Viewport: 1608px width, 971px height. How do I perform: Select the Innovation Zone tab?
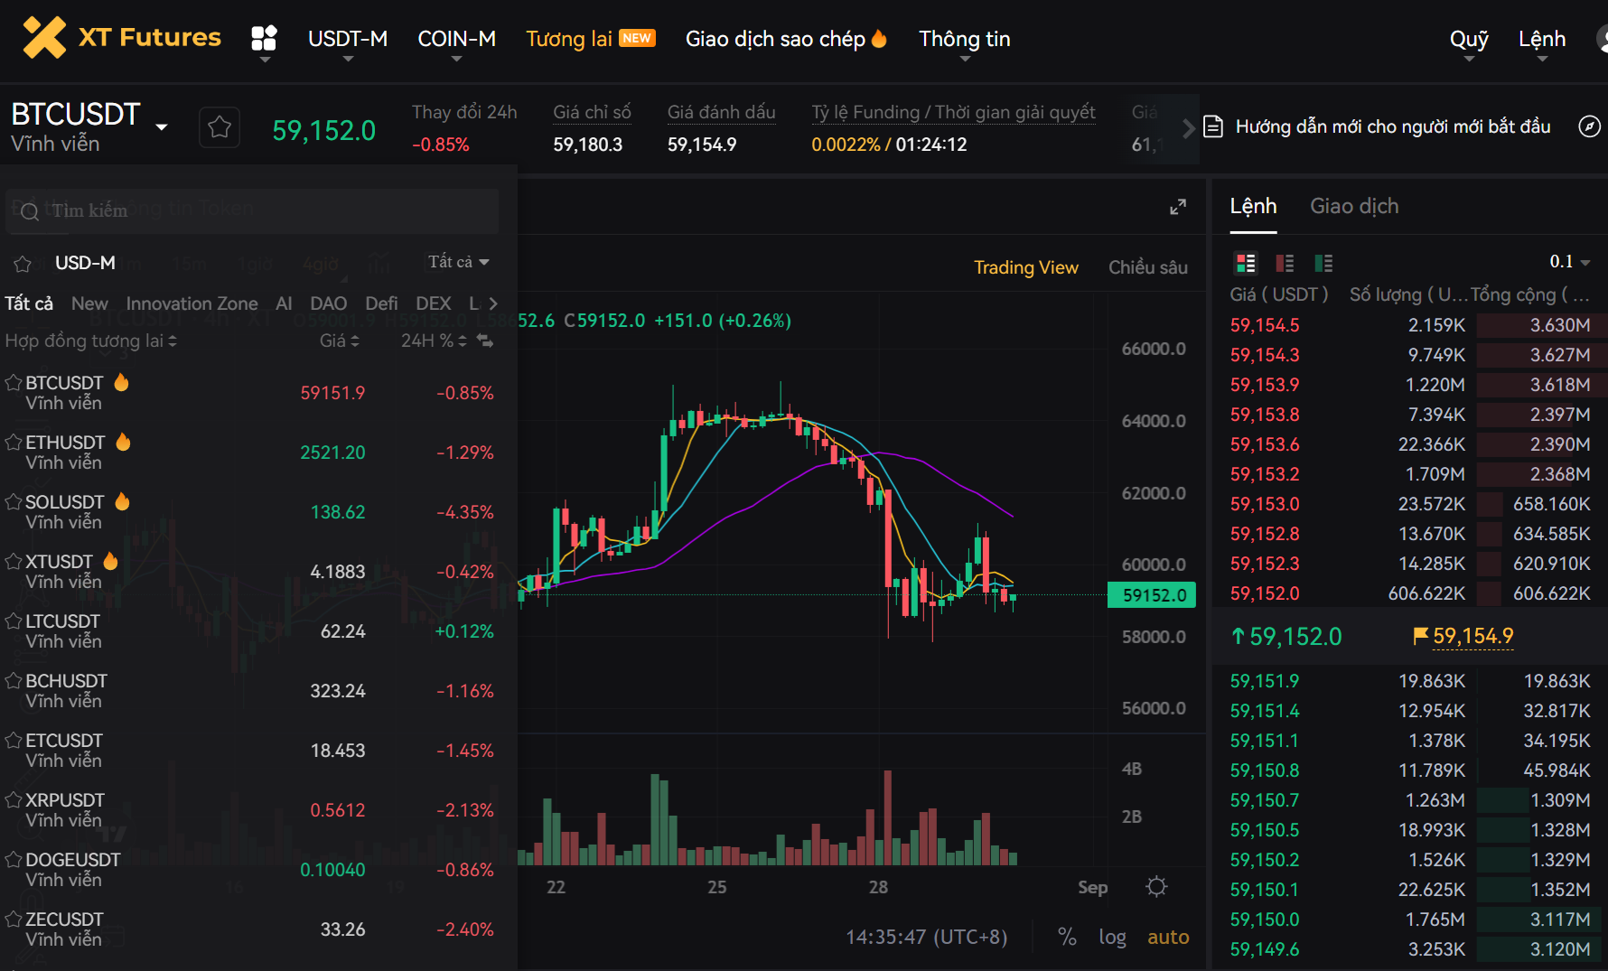192,303
